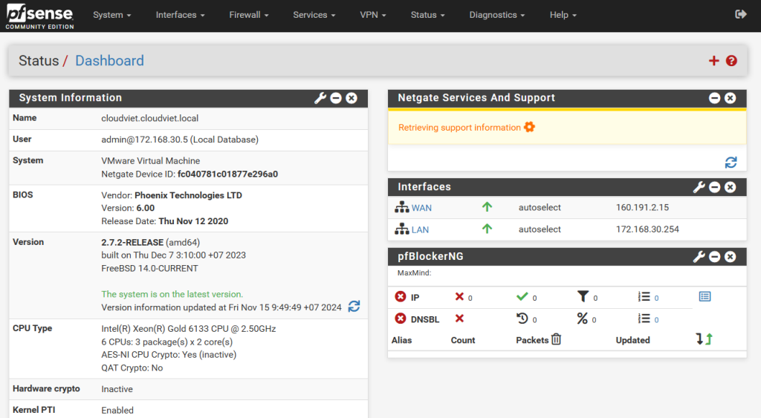Click the WAN up-arrow status icon
The width and height of the screenshot is (761, 418).
coord(487,207)
